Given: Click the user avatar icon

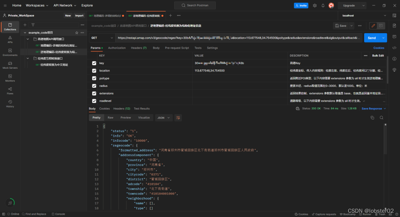Looking at the screenshot, I should point(331,5).
